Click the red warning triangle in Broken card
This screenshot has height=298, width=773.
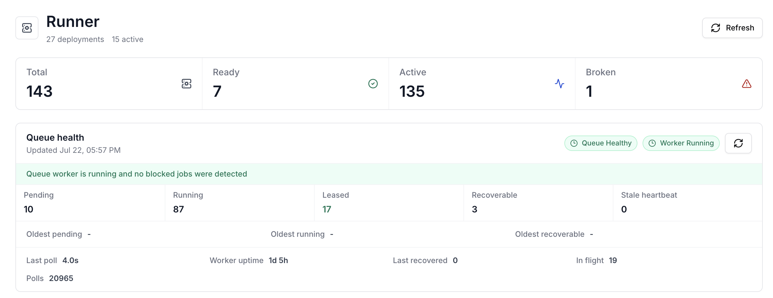(747, 84)
